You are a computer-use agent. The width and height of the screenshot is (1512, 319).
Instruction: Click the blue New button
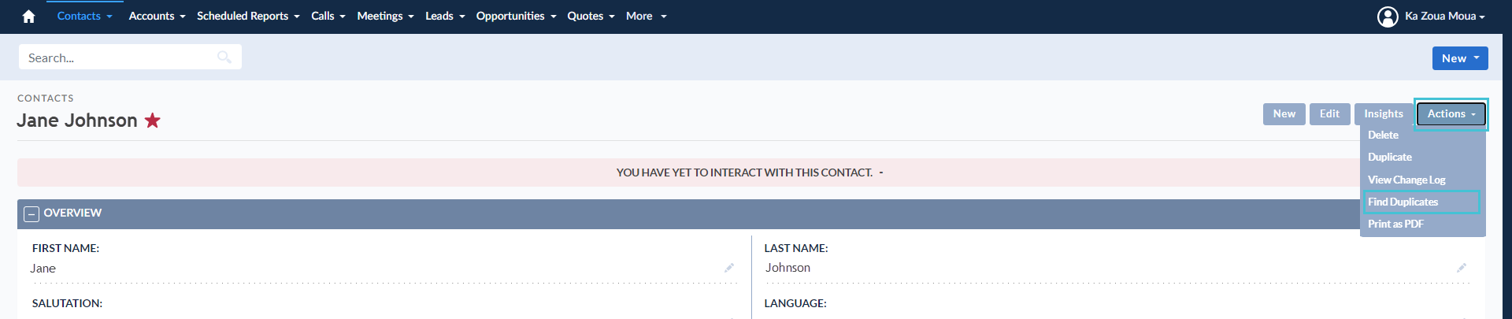tap(1459, 58)
